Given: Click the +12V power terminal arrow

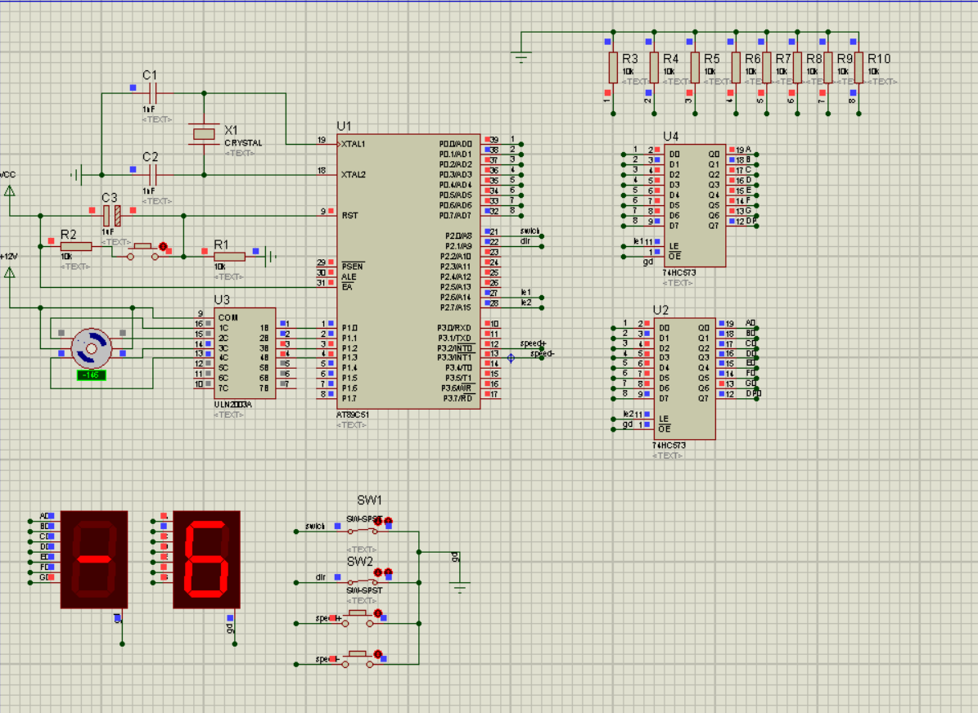Looking at the screenshot, I should click(10, 271).
